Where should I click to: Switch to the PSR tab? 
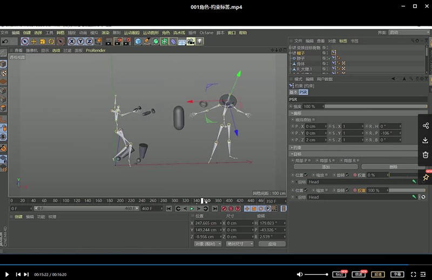(x=303, y=92)
